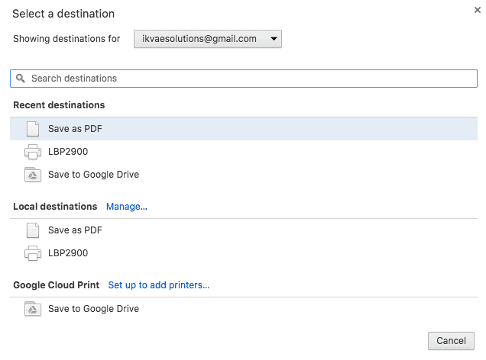486x360 pixels.
Task: Focus the Search destinations field
Action: coord(244,79)
